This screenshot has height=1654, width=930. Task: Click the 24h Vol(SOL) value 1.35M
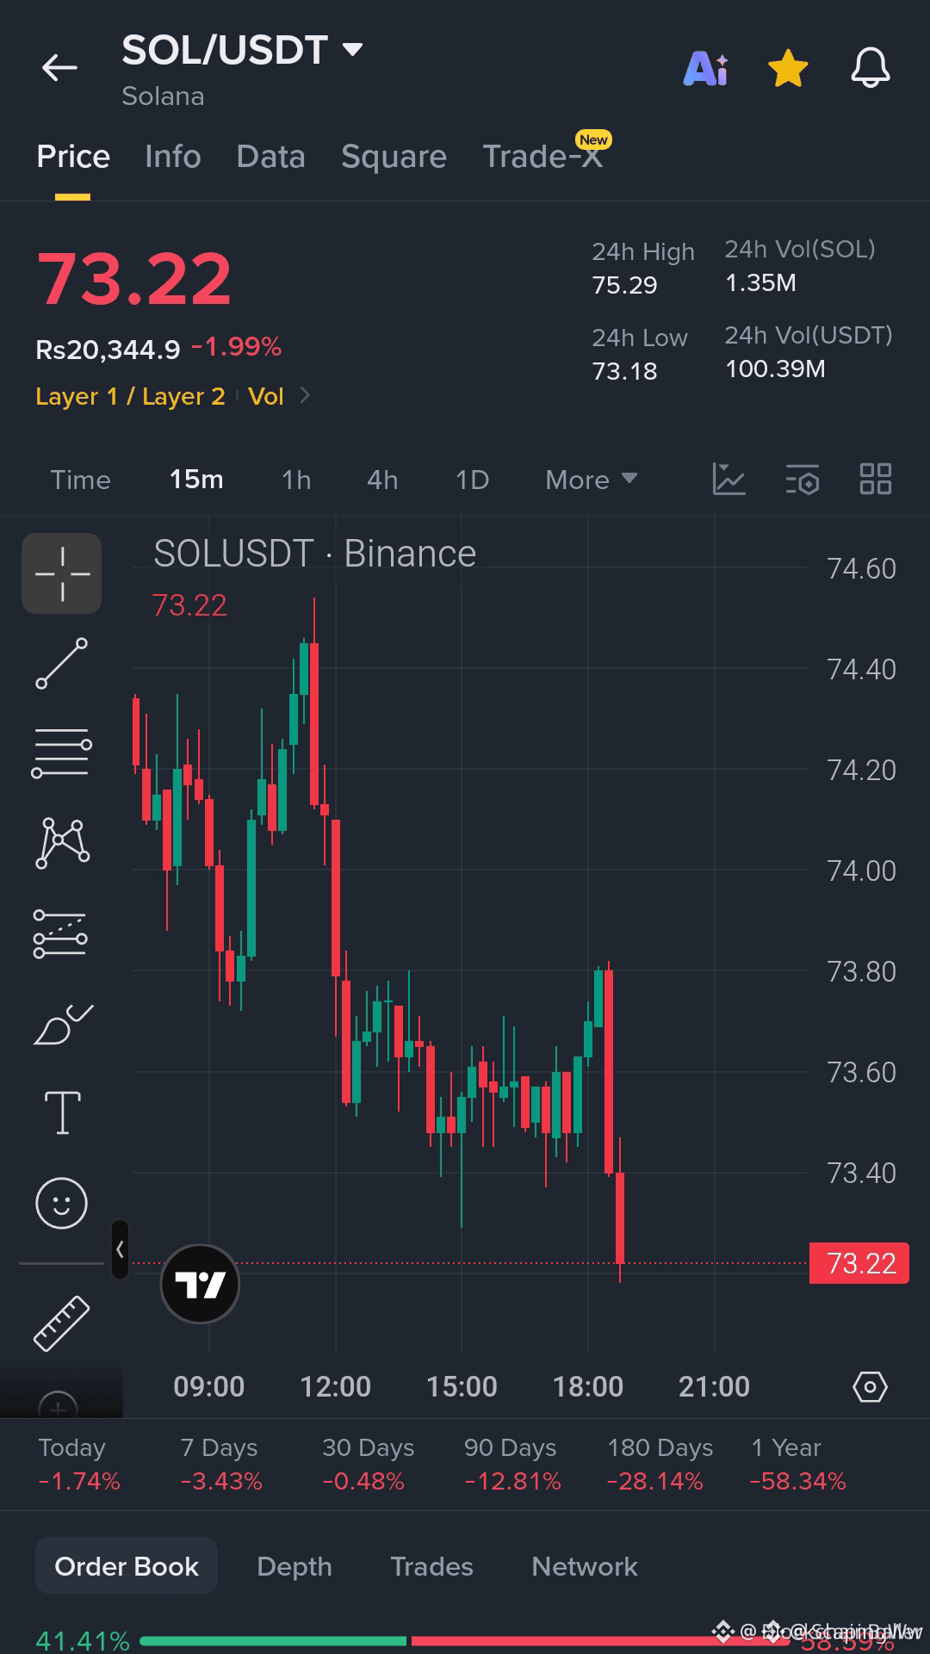coord(760,282)
